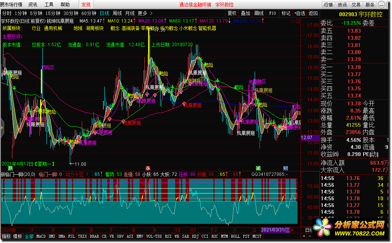This screenshot has height=243, width=392.
Task: Click the 叠加 overlay button
Action: tap(245, 13)
